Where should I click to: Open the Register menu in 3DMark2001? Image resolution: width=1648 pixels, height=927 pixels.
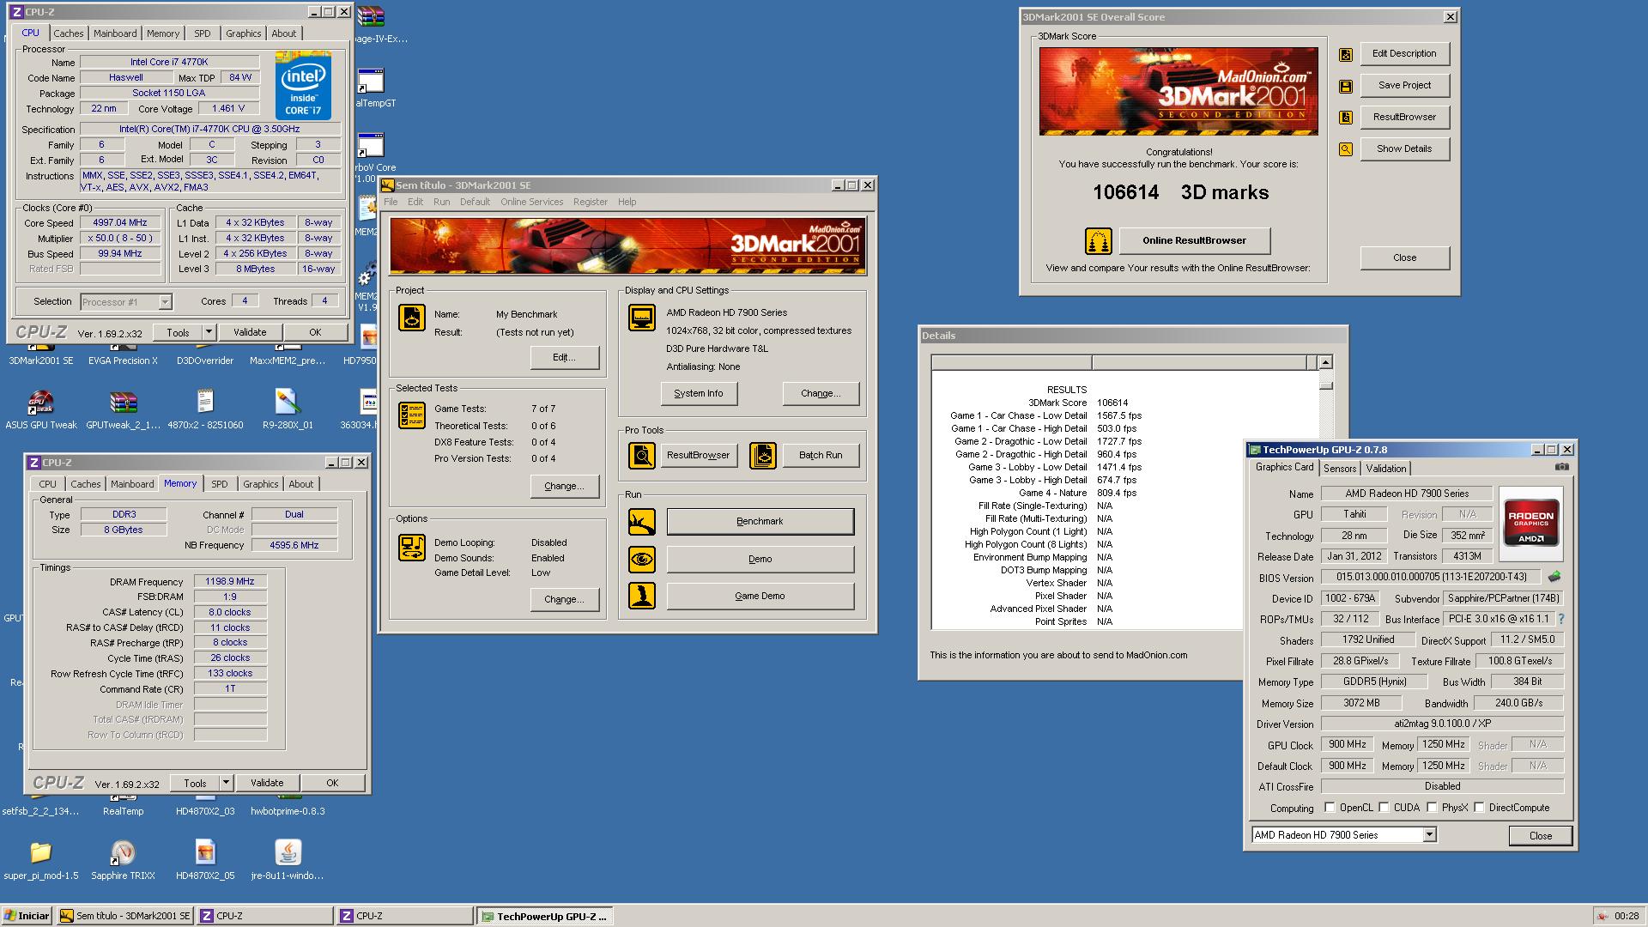590,202
